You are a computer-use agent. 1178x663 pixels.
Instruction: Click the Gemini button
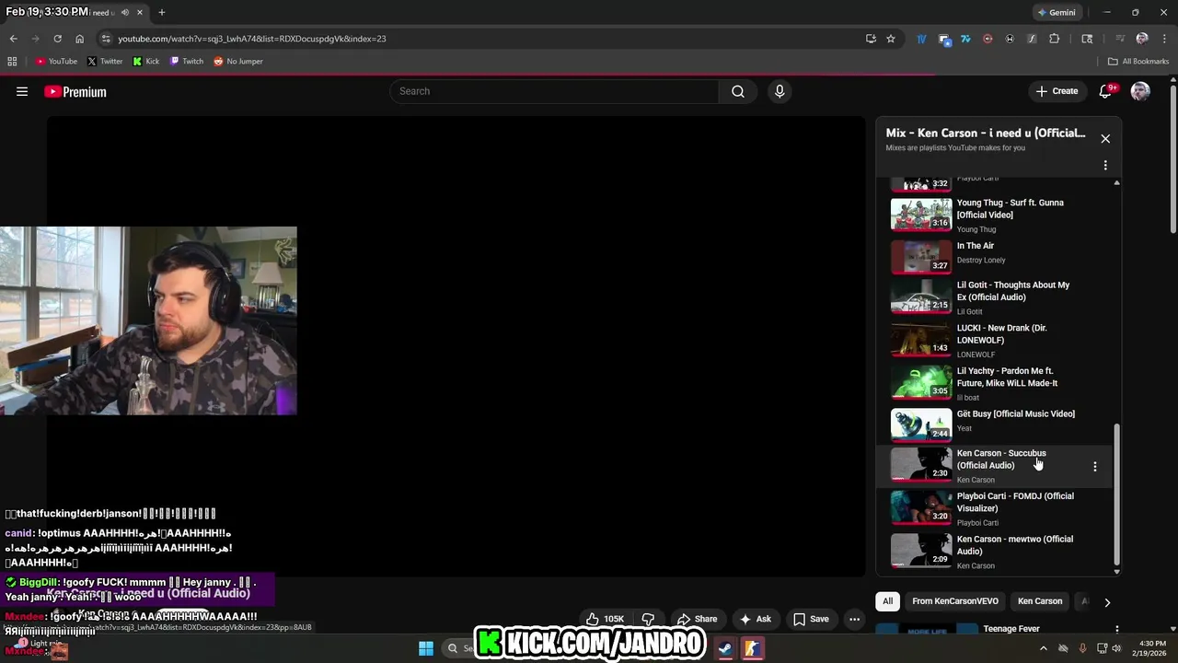tap(1056, 12)
